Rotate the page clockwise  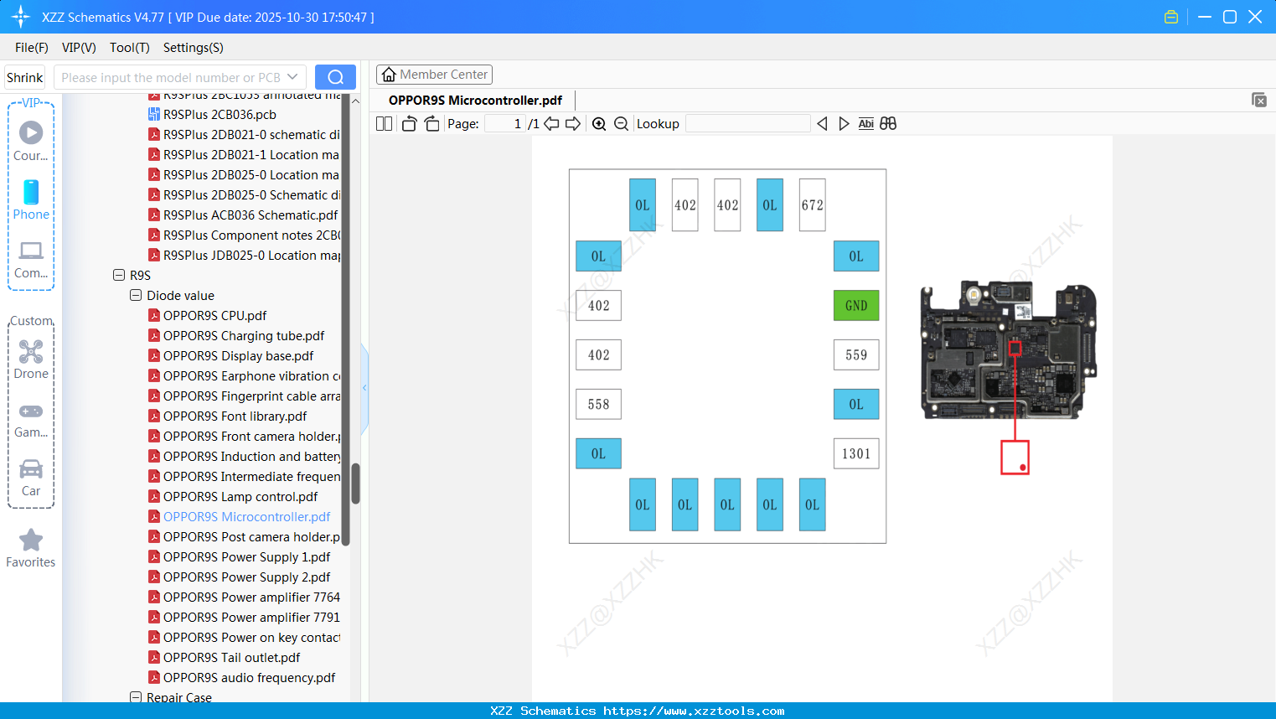[431, 124]
